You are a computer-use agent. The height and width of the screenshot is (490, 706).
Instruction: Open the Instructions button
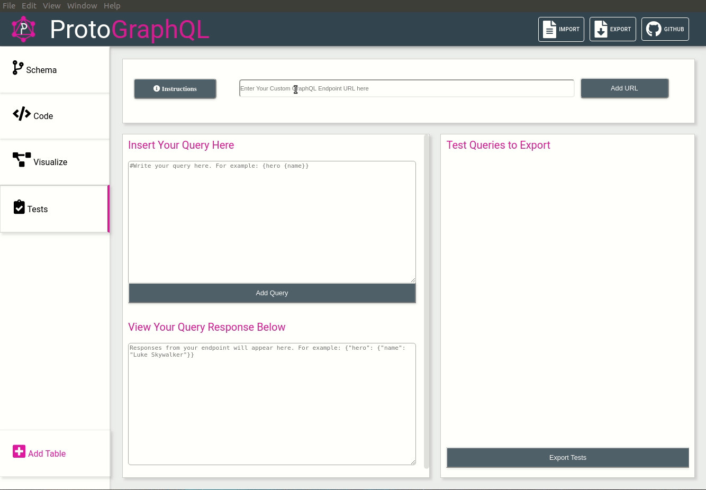175,89
